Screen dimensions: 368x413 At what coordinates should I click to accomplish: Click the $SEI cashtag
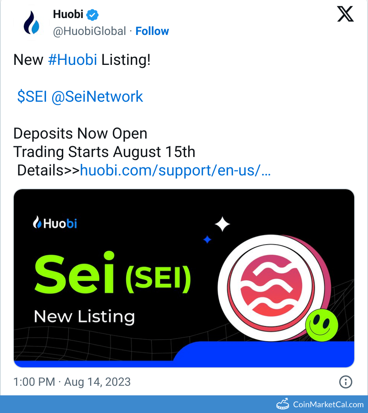click(31, 96)
